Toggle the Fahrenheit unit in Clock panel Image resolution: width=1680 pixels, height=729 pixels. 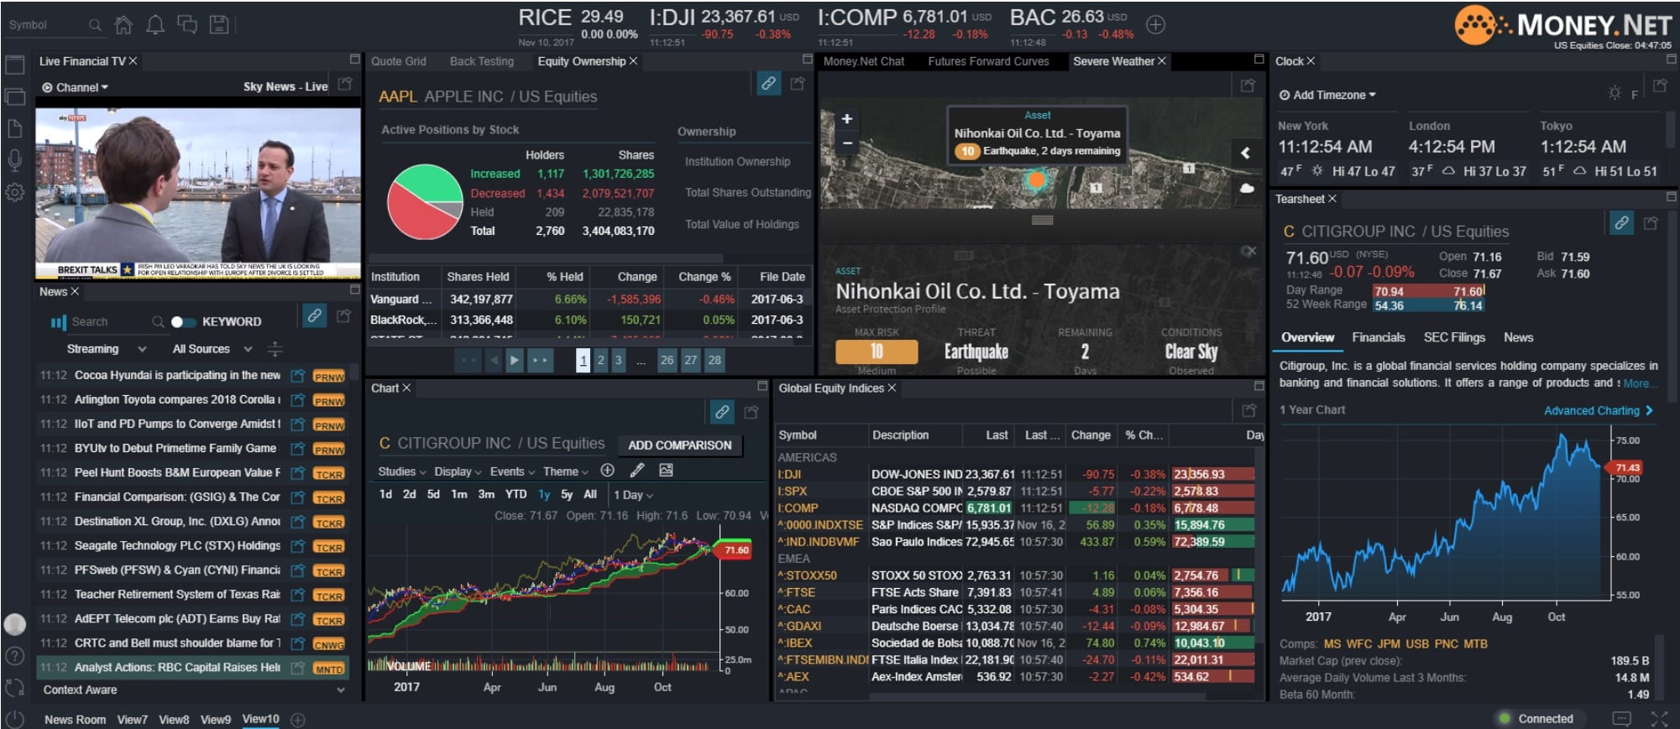(1634, 95)
